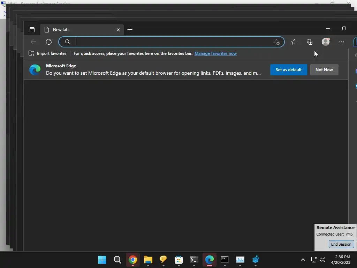The height and width of the screenshot is (268, 357).
Task: Open Windows Start menu
Action: [x=102, y=260]
